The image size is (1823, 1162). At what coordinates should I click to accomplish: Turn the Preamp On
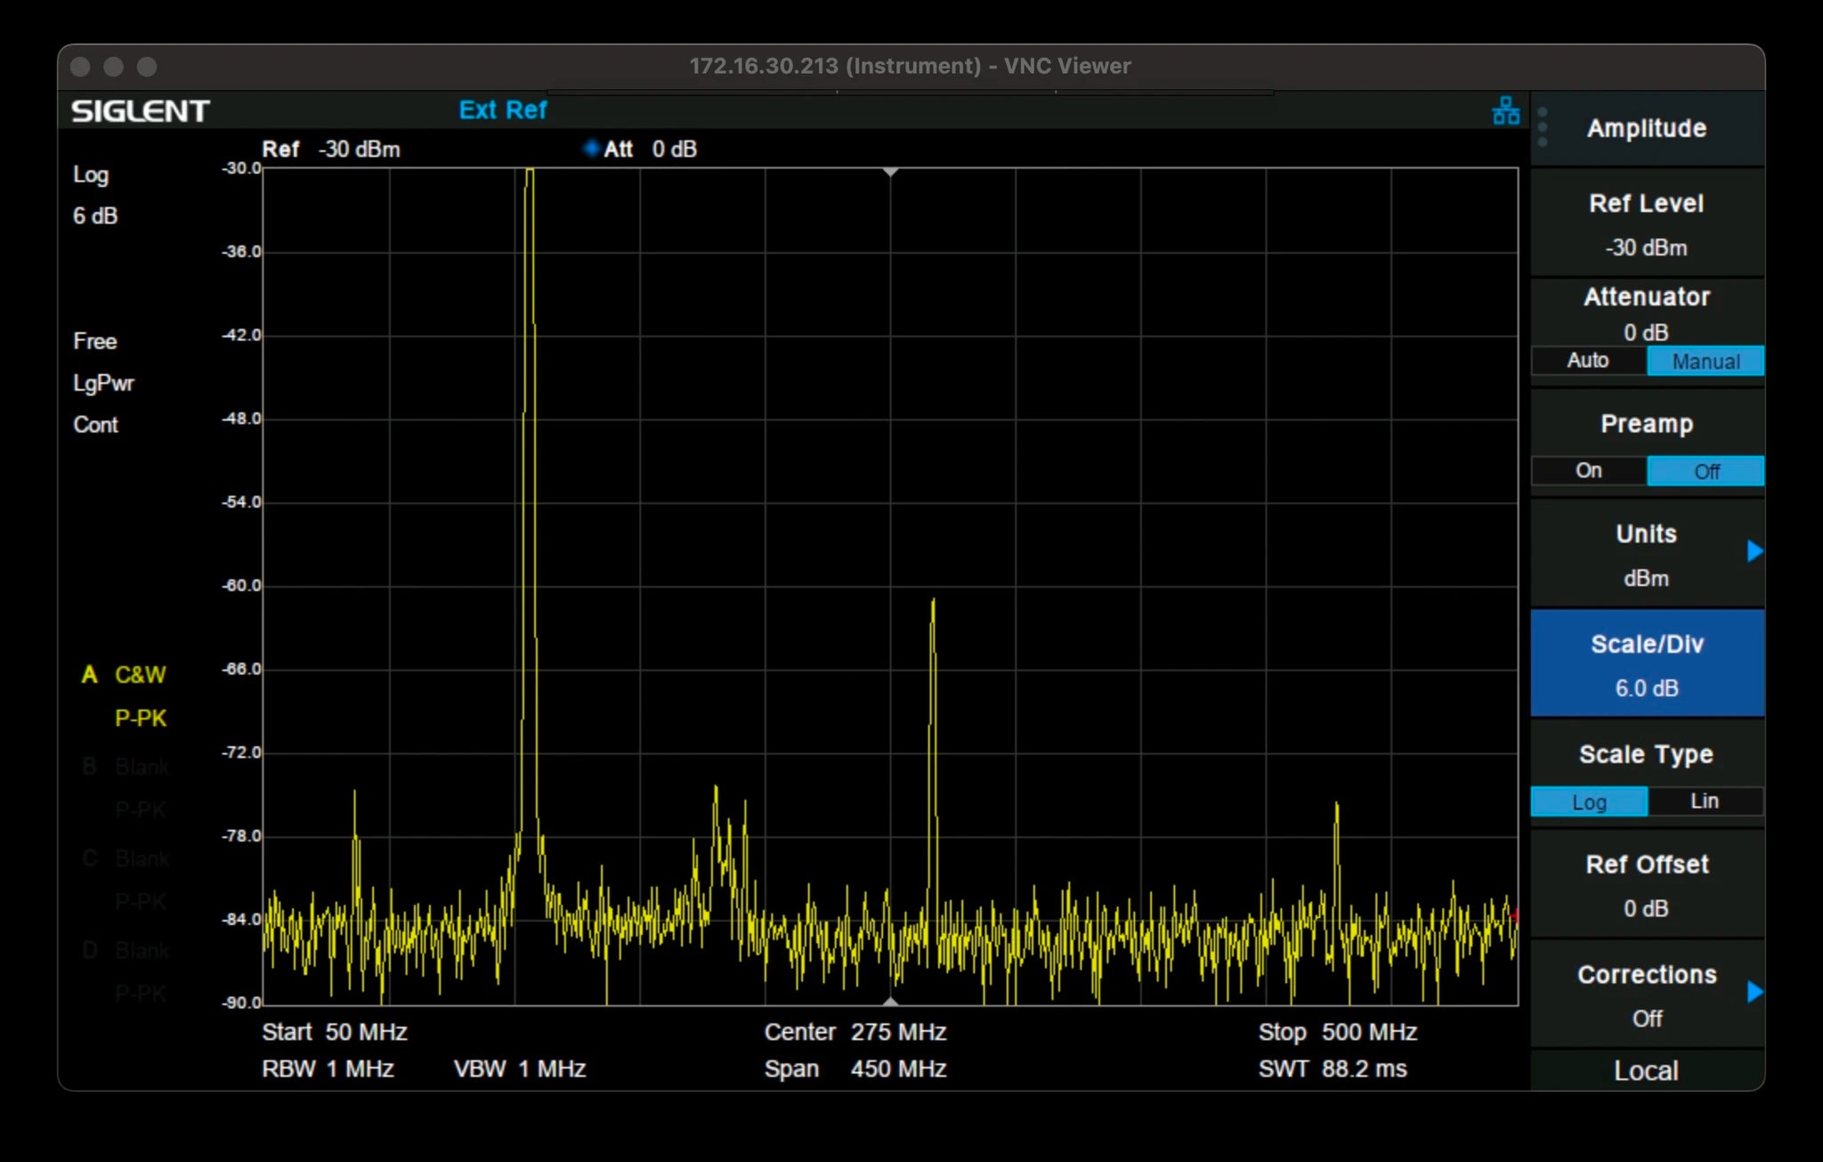click(1588, 471)
